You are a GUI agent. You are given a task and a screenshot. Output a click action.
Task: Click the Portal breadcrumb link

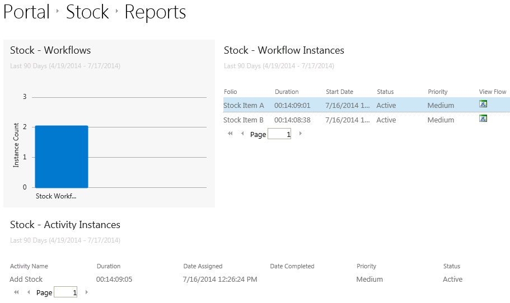27,12
